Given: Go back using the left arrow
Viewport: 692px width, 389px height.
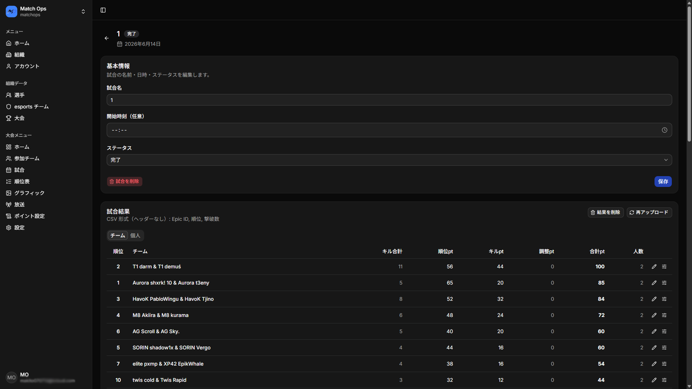Looking at the screenshot, I should [x=107, y=38].
